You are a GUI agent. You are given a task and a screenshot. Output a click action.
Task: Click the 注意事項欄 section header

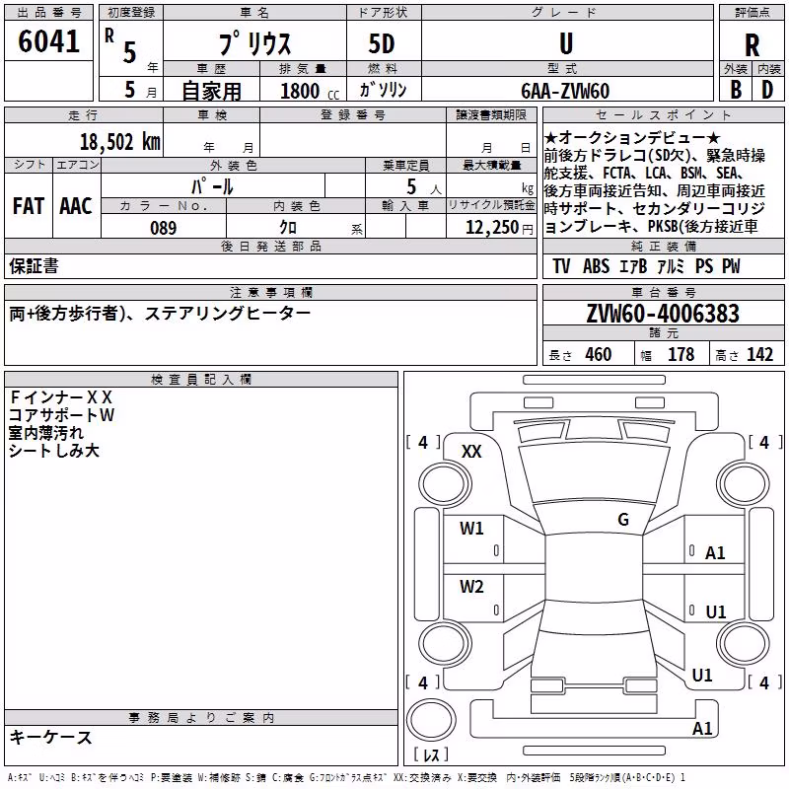tap(271, 292)
